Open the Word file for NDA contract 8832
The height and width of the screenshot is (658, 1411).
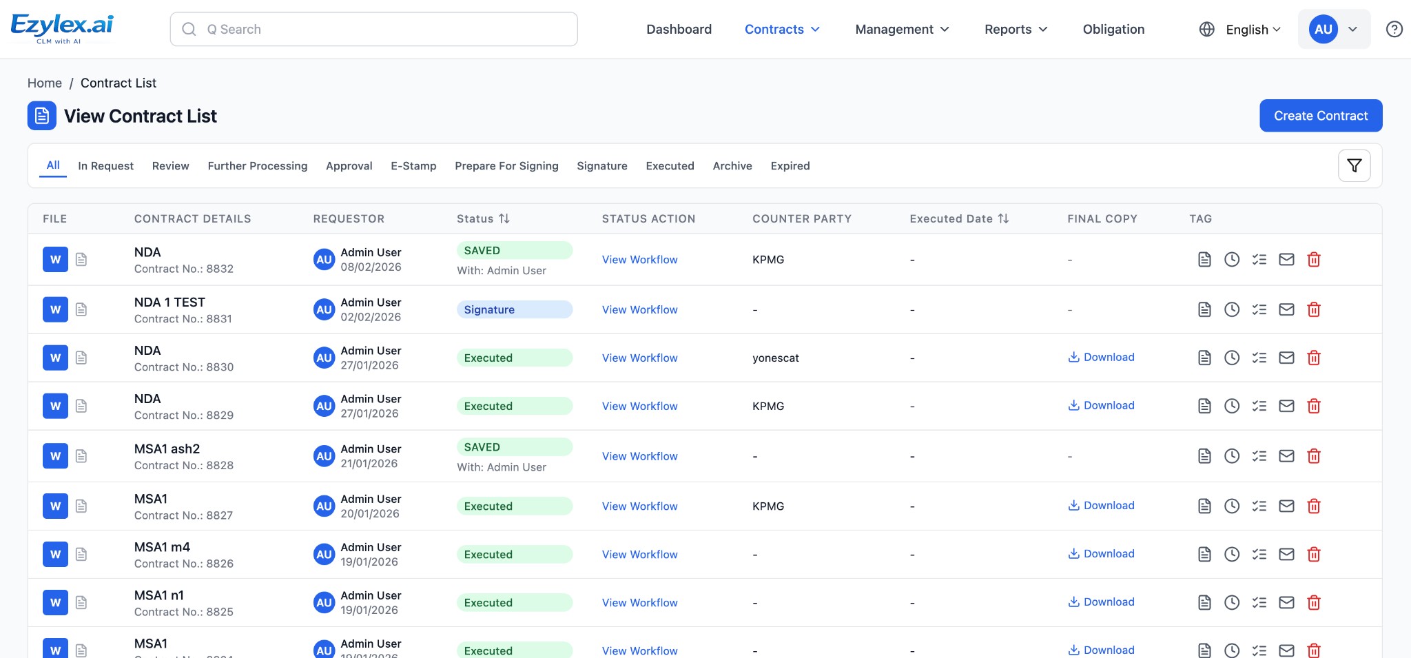click(x=55, y=260)
